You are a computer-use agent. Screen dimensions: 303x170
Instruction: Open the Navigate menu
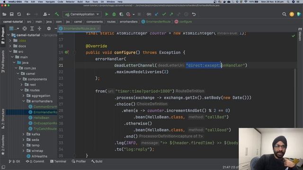click(50, 2)
